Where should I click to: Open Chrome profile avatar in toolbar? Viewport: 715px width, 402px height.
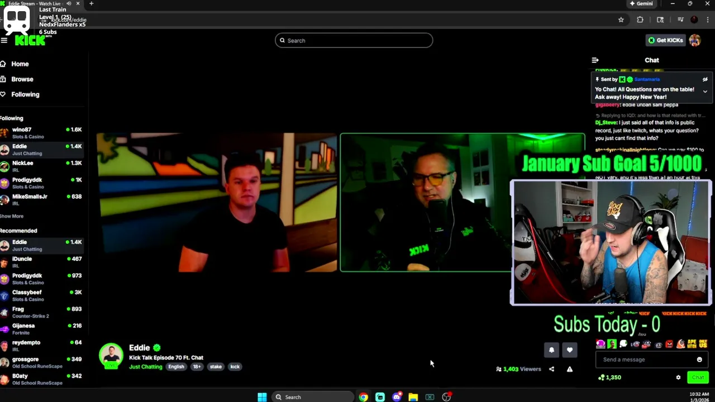694,20
